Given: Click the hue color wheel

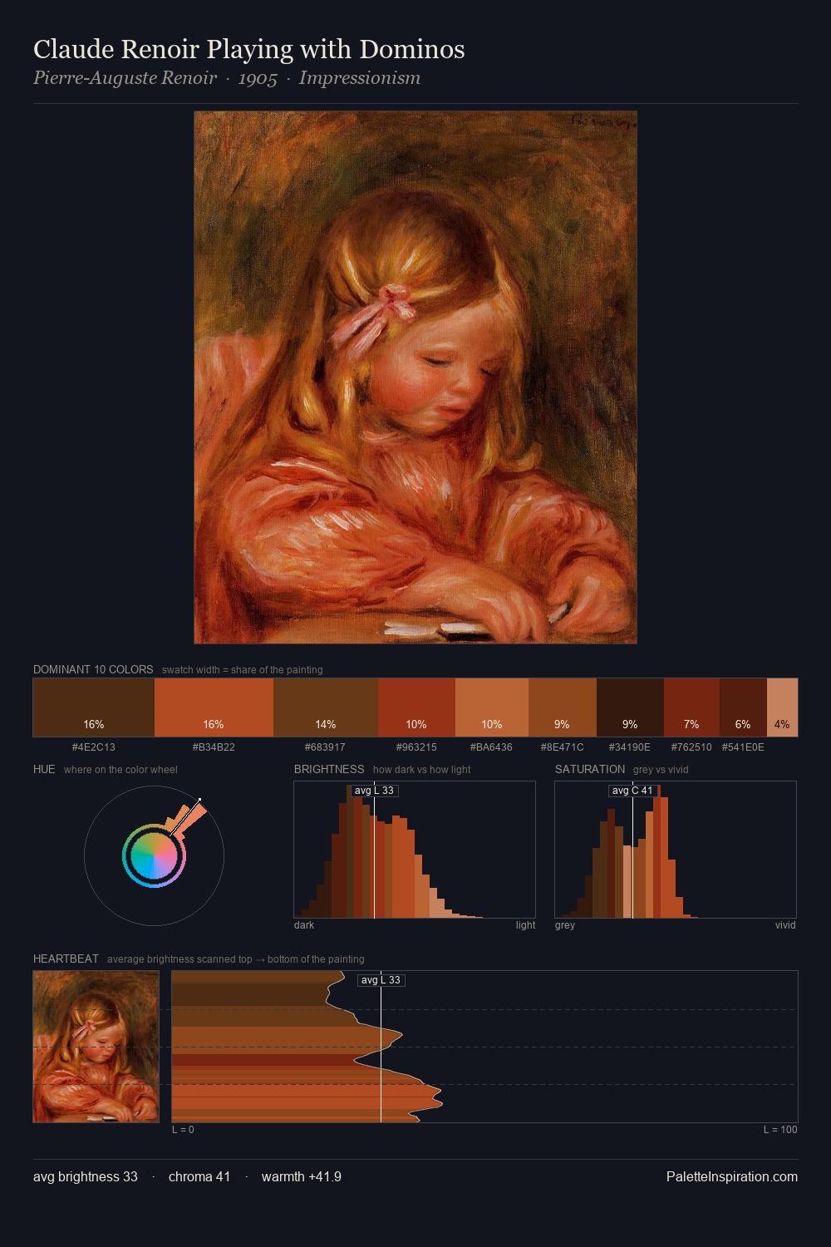Looking at the screenshot, I should [154, 855].
